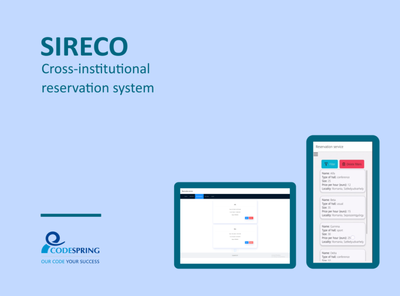Select the highlighted My reservations tab

[199, 196]
